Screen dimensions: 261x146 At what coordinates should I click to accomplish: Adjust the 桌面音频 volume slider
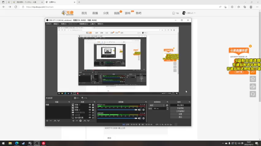pyautogui.click(x=117, y=118)
